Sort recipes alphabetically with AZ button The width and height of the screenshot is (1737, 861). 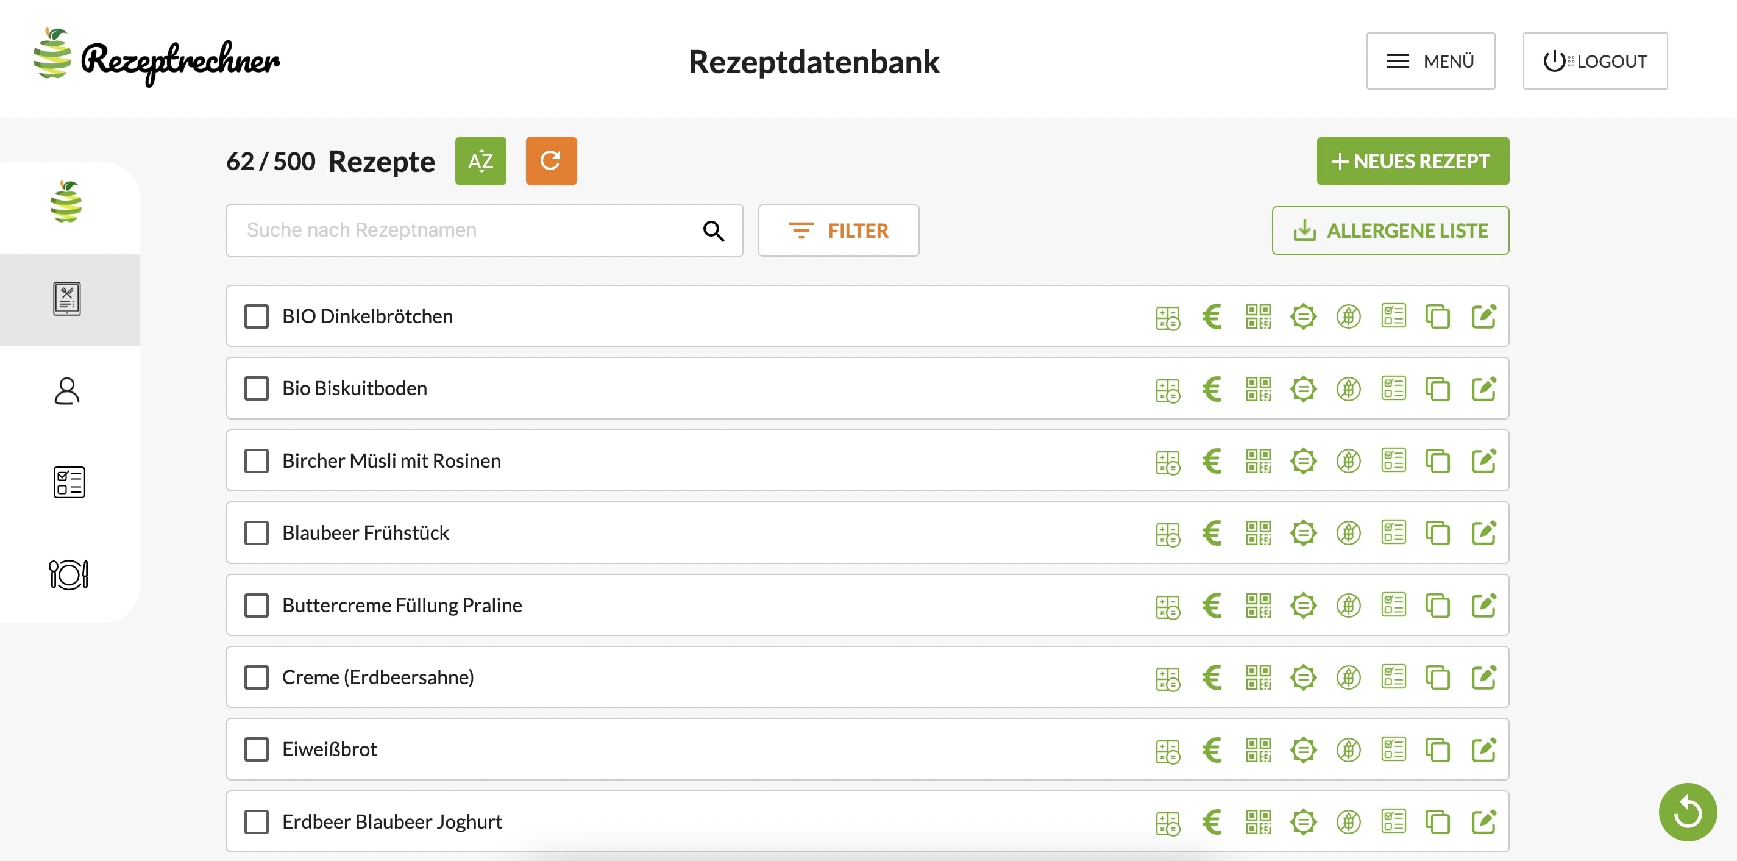(480, 160)
